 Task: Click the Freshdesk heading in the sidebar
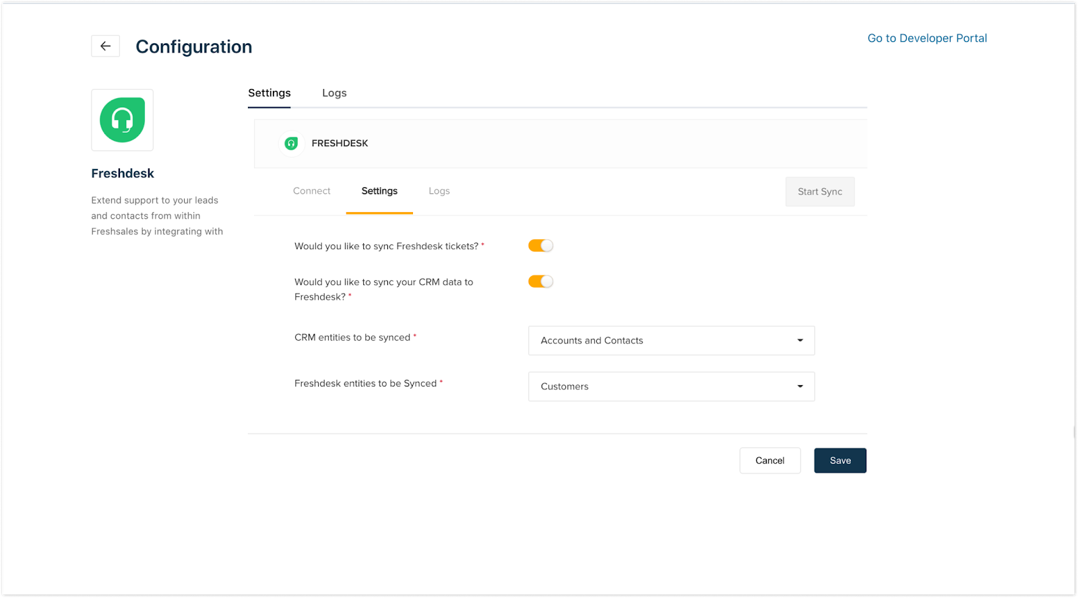click(x=123, y=174)
